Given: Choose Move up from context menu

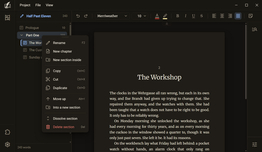Looking at the screenshot, I should [65, 99].
